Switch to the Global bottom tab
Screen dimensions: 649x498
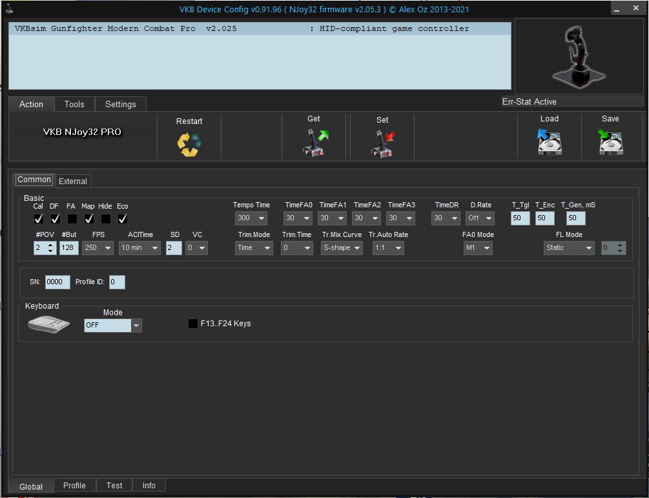[31, 486]
